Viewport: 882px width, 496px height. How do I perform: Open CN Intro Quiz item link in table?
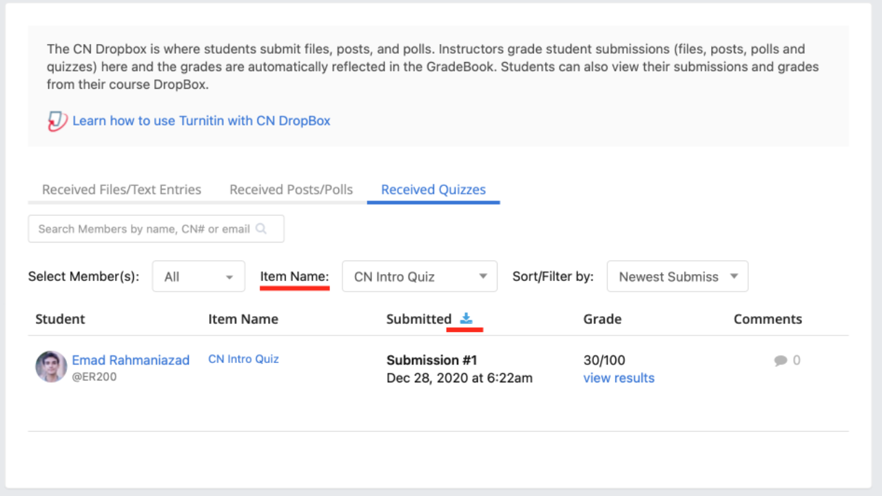point(243,359)
